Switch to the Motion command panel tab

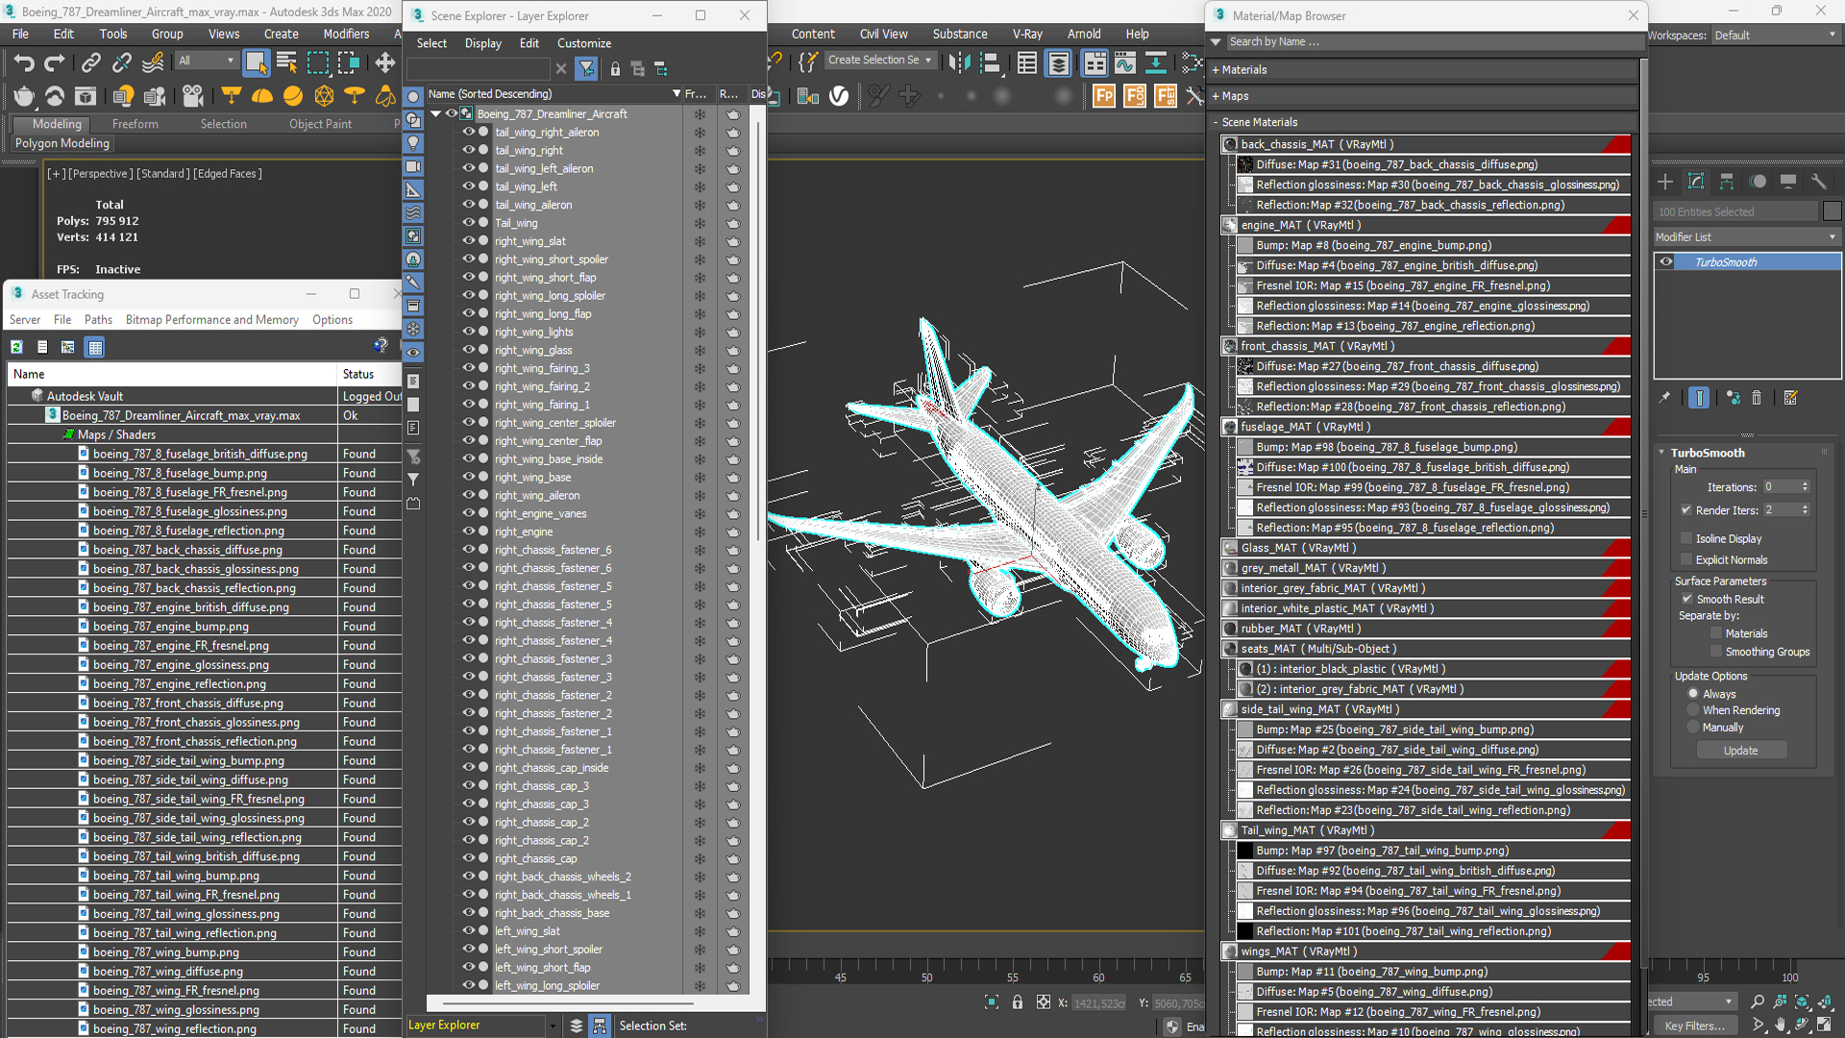pos(1758,182)
